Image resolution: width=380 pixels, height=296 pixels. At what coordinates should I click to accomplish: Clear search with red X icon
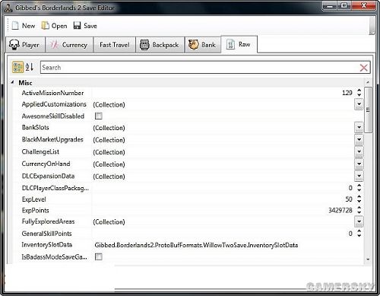point(363,68)
